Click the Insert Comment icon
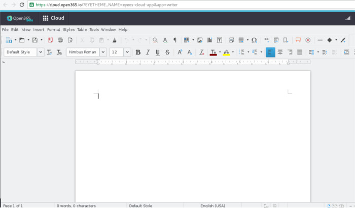The width and height of the screenshot is (355, 208). pos(298,40)
